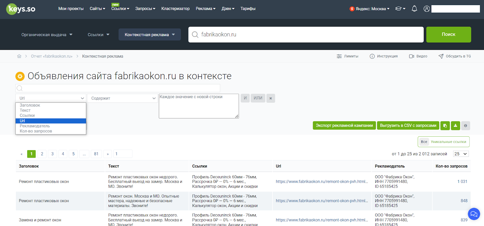Sort by Кол-во запросов column header
The width and height of the screenshot is (484, 226).
451,166
